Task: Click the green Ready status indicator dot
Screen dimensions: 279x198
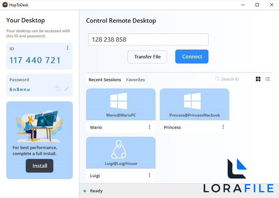Action: [x=85, y=191]
